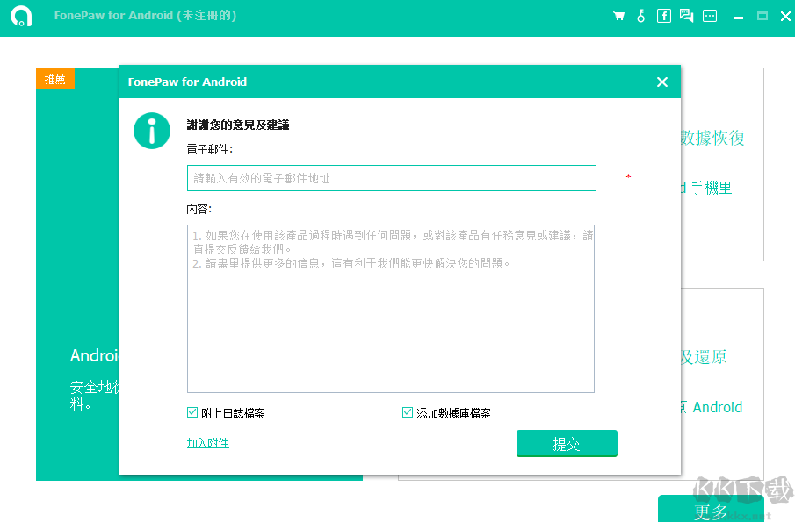
Task: Open the shopping cart purchase icon
Action: tap(618, 15)
